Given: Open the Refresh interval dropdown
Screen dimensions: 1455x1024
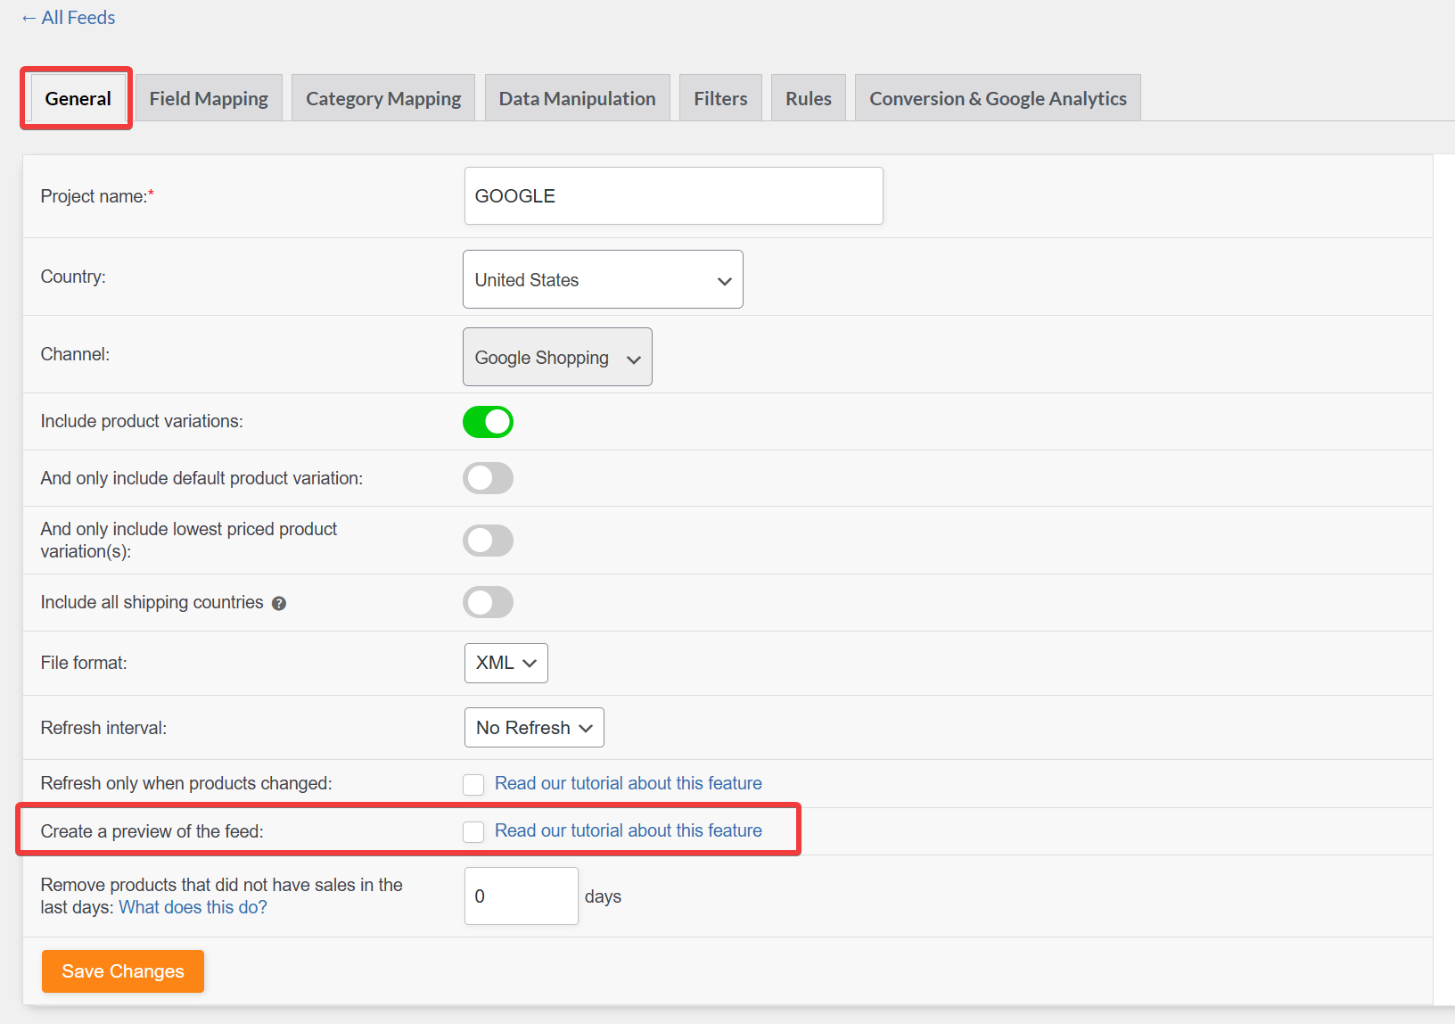Looking at the screenshot, I should pyautogui.click(x=534, y=728).
